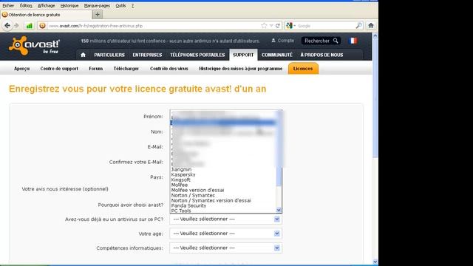This screenshot has width=473, height=266.
Task: Click the avast! be free logo
Action: click(x=35, y=46)
